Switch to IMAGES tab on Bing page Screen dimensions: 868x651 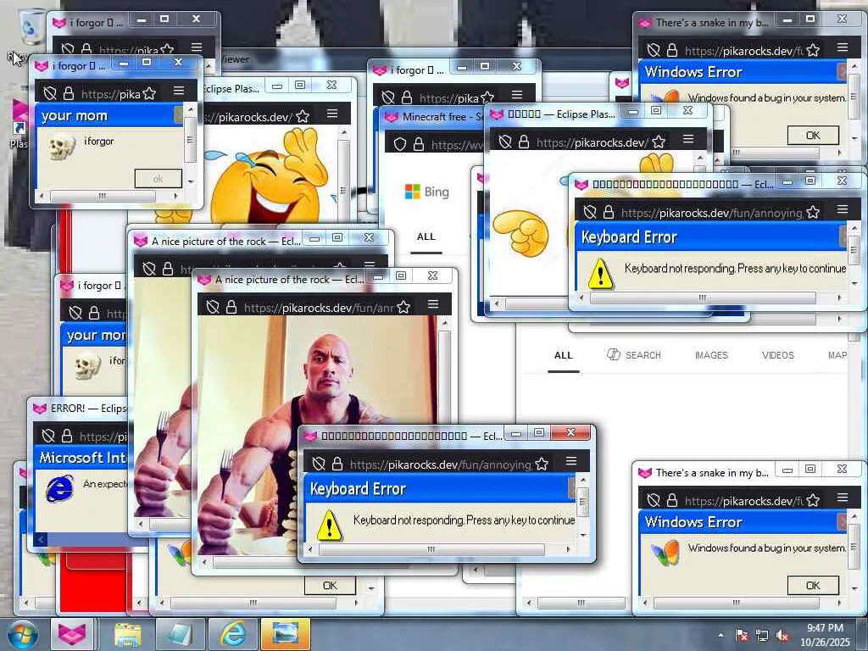click(x=711, y=355)
